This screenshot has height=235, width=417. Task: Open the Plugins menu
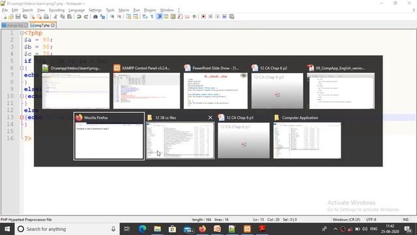click(x=150, y=10)
